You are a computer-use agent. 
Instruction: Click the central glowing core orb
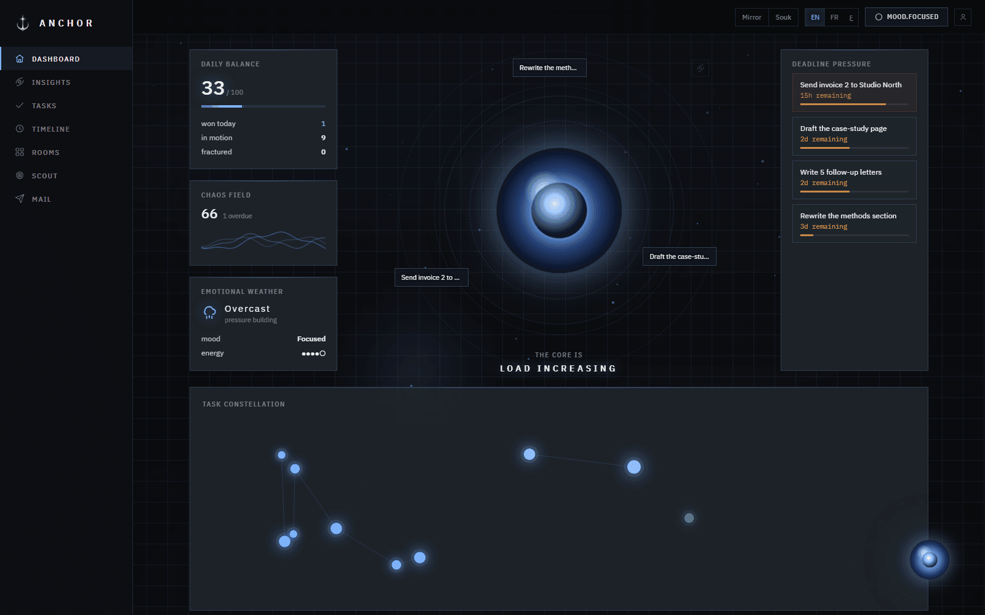tap(559, 210)
